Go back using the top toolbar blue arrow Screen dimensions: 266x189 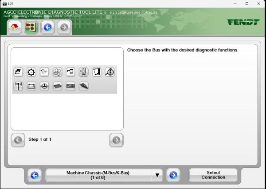point(48,27)
